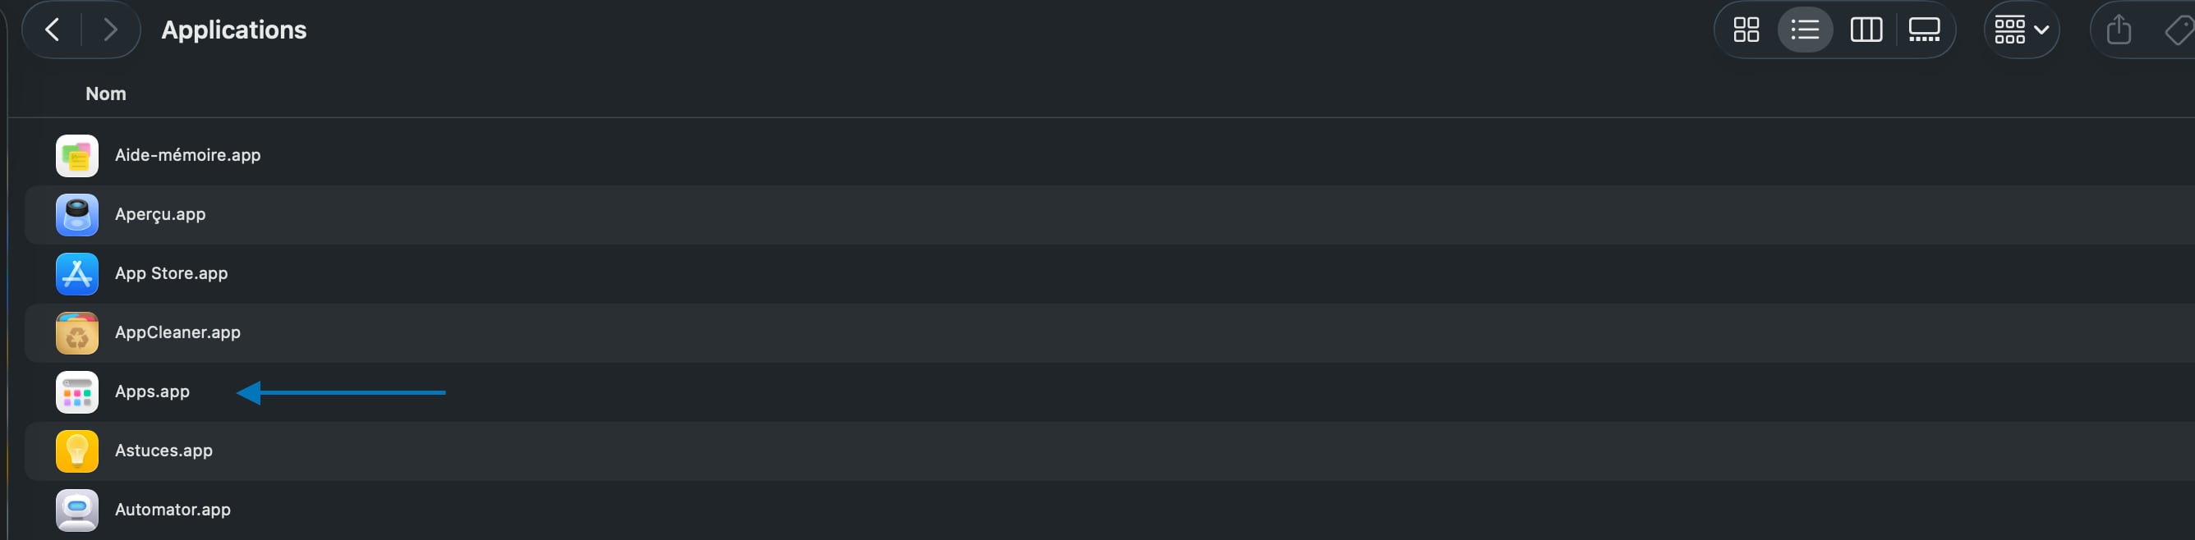
Task: Click the Automator robot icon
Action: [76, 510]
